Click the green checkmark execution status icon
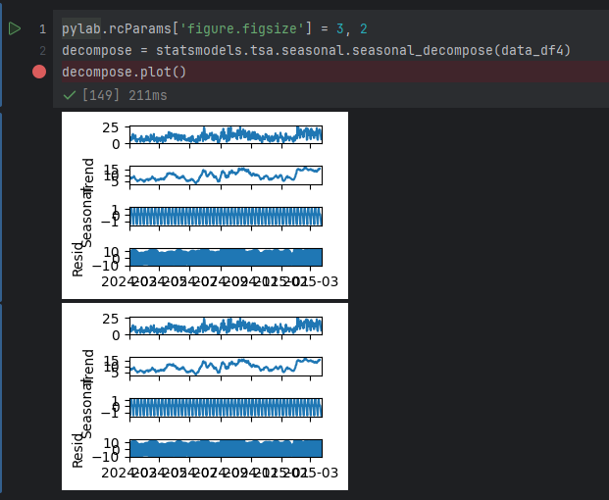 click(x=69, y=95)
